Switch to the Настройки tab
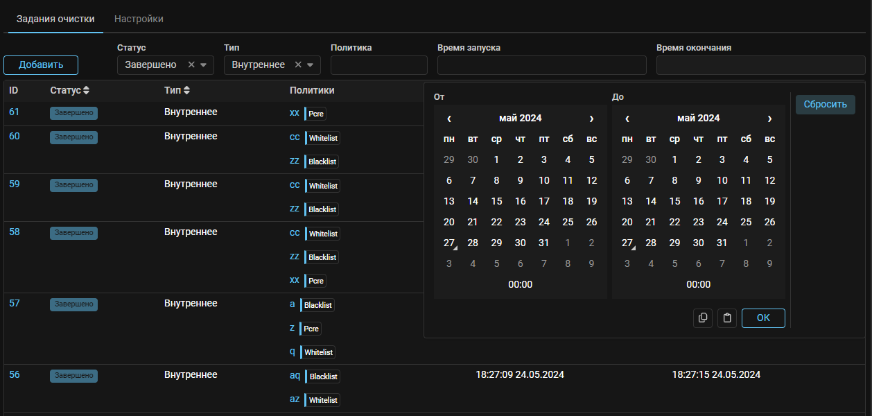 pyautogui.click(x=139, y=19)
